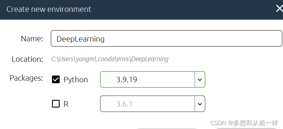Click the Python label text
283x129 pixels.
(76, 80)
